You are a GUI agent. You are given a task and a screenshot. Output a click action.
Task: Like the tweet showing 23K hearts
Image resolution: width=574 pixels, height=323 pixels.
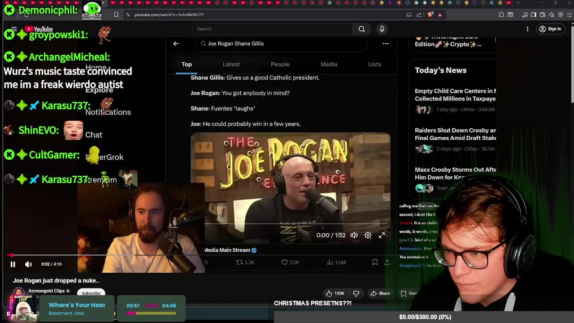(290, 262)
